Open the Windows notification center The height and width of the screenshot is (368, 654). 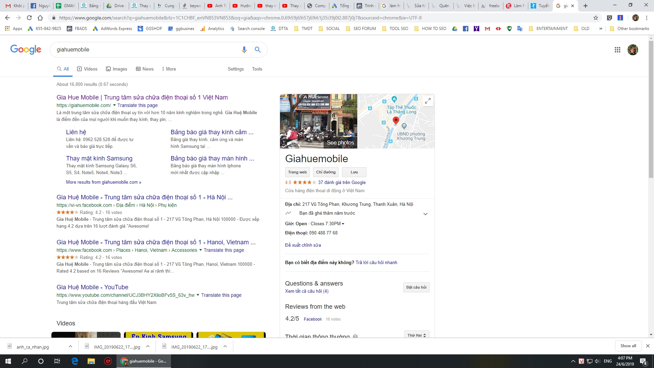[x=643, y=361]
